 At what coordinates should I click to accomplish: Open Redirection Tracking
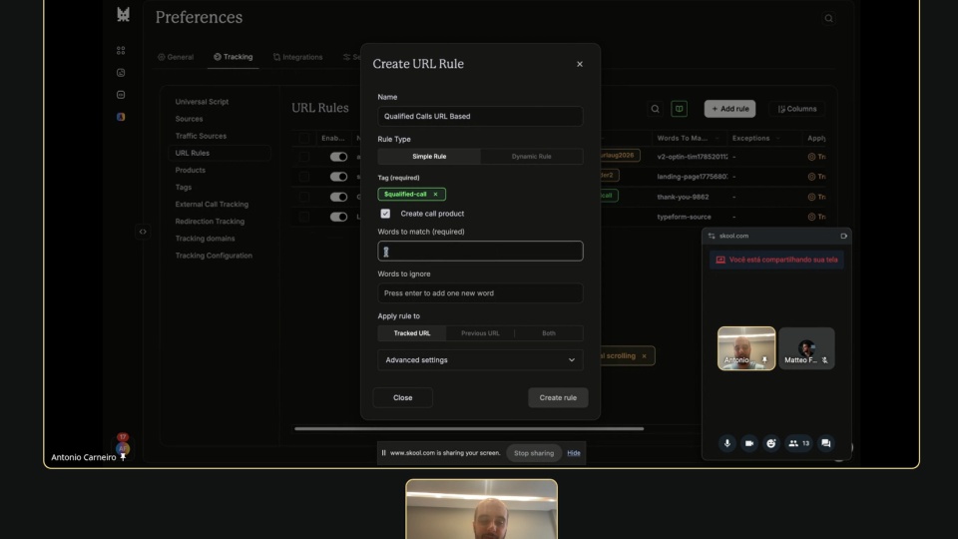click(210, 222)
